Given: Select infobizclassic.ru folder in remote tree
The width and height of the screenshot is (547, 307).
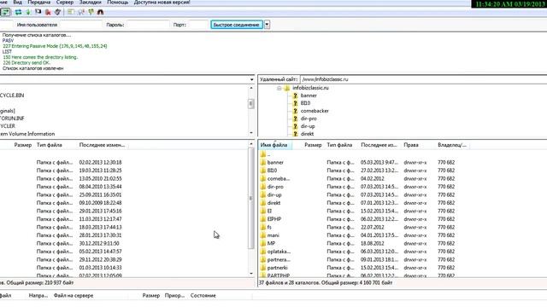Looking at the screenshot, I should (x=310, y=88).
